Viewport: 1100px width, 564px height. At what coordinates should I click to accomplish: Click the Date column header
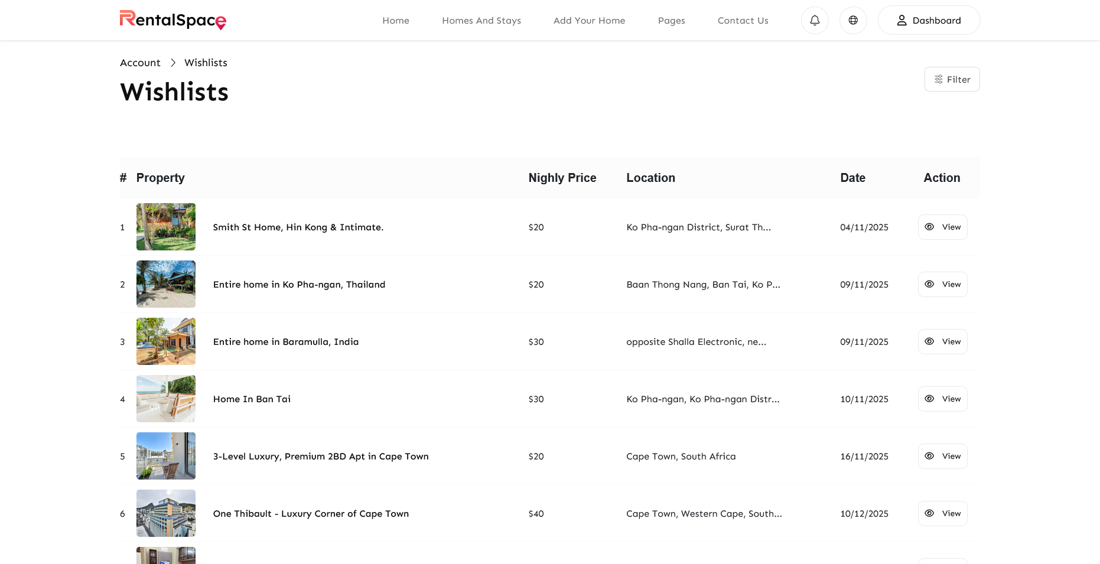click(852, 178)
